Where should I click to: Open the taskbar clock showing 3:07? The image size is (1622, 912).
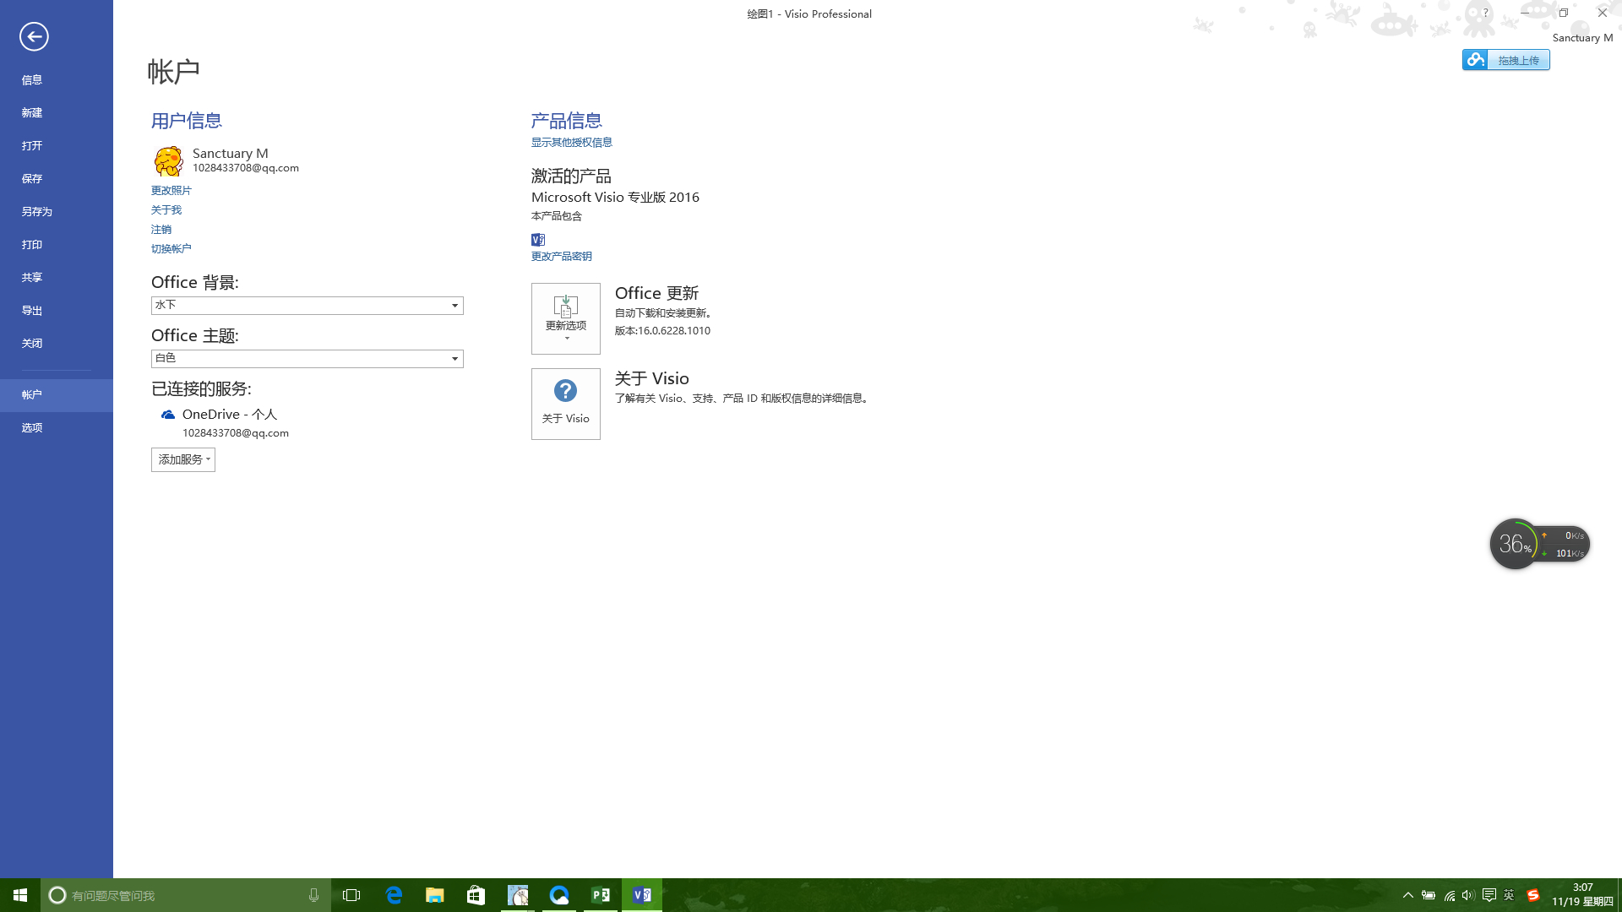[1582, 895]
